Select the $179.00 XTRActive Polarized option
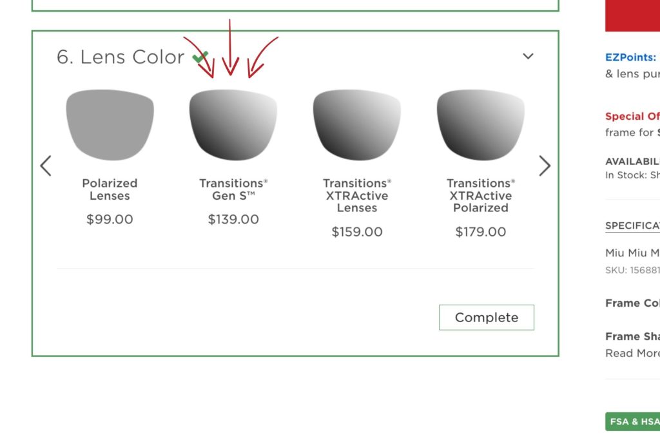 (x=480, y=231)
